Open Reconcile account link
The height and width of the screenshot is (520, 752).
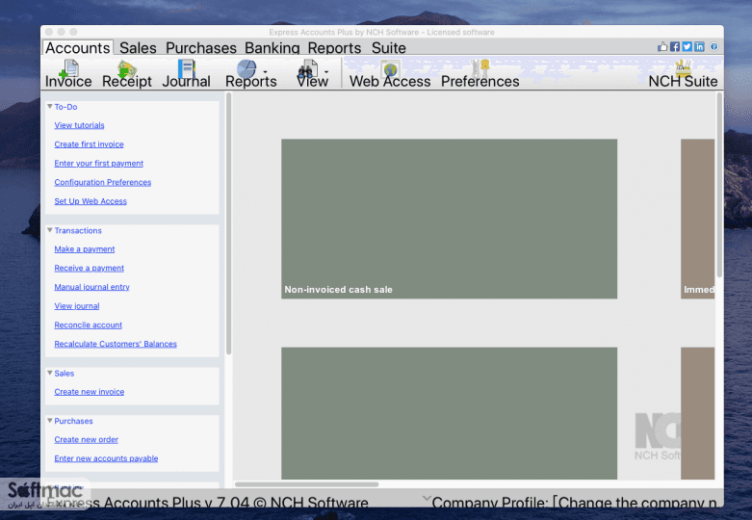89,325
